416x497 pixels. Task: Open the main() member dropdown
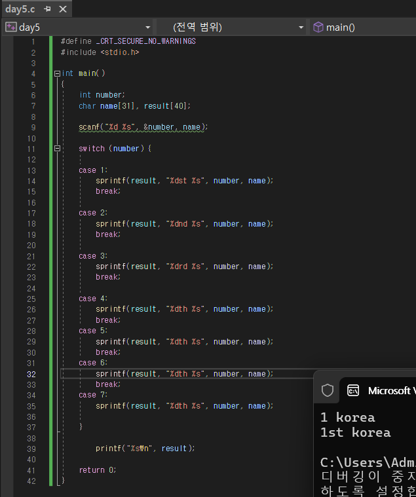pos(364,28)
